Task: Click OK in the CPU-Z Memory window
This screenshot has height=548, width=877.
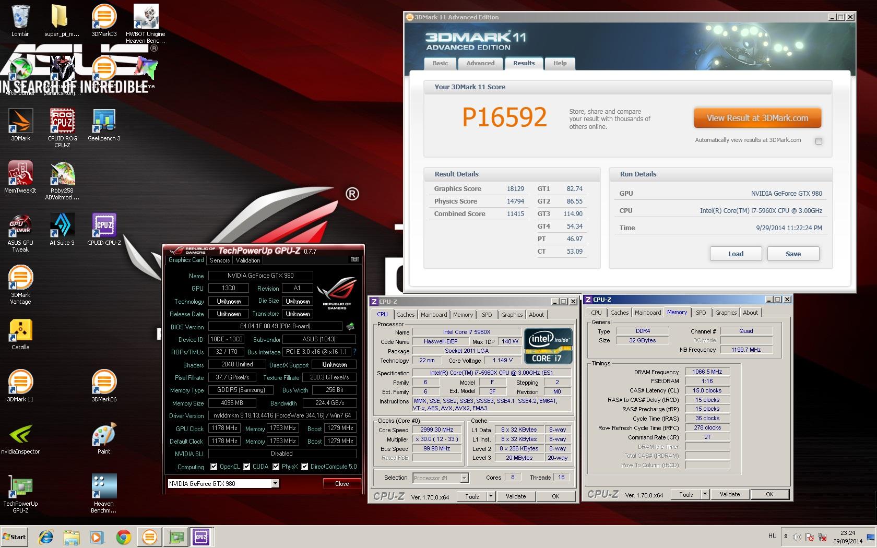Action: [x=769, y=494]
